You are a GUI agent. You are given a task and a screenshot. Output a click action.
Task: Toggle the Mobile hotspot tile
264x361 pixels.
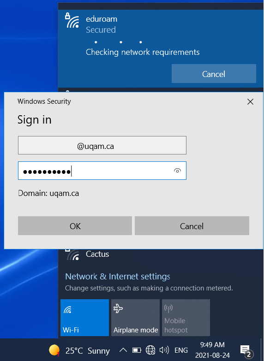186,318
